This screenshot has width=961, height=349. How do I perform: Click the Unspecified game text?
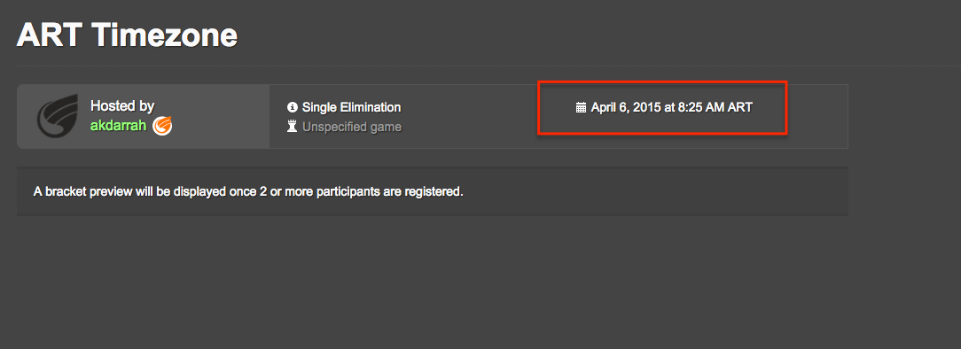tap(352, 128)
